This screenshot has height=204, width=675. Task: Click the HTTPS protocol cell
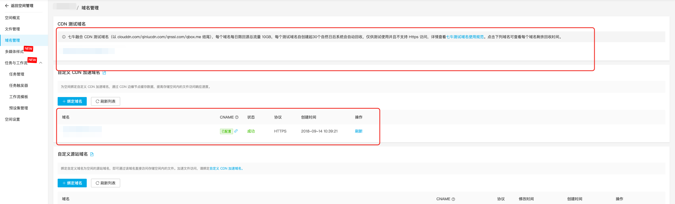[x=280, y=131]
